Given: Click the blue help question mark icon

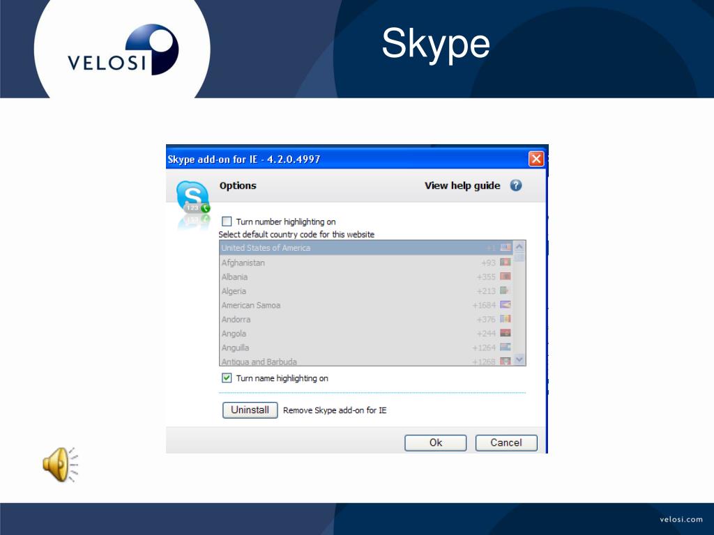Looking at the screenshot, I should pyautogui.click(x=515, y=185).
